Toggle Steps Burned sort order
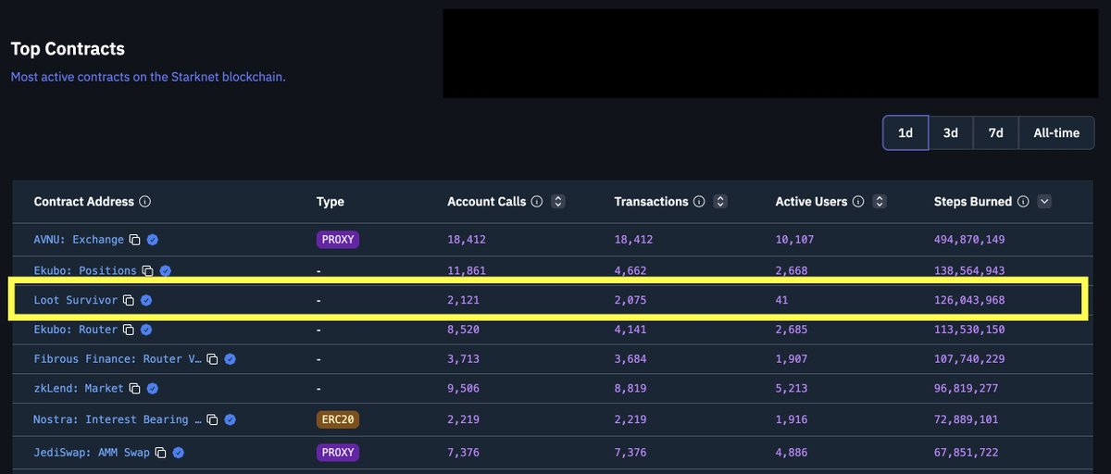The height and width of the screenshot is (474, 1111). tap(1044, 202)
